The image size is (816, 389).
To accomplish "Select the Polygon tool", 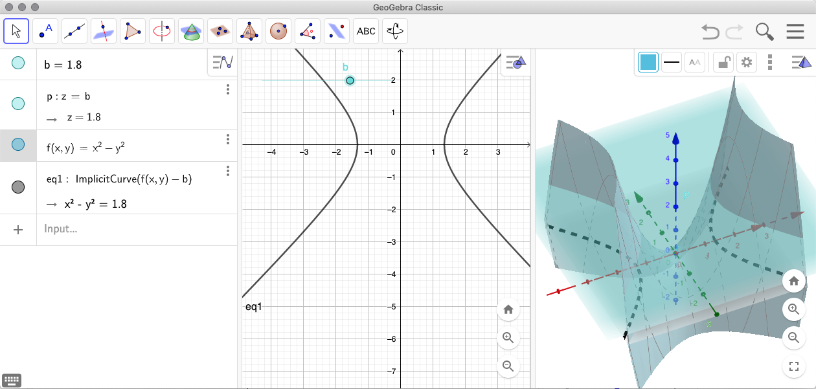I will coord(133,30).
